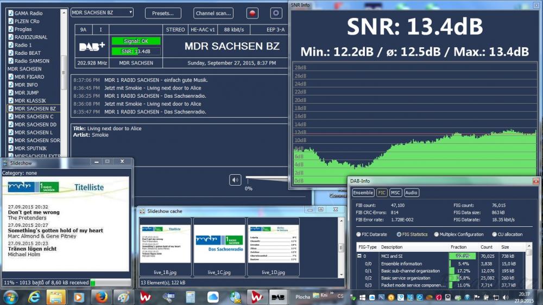Start a Channel scan
Screen dimensions: 543x305
[x=213, y=13]
